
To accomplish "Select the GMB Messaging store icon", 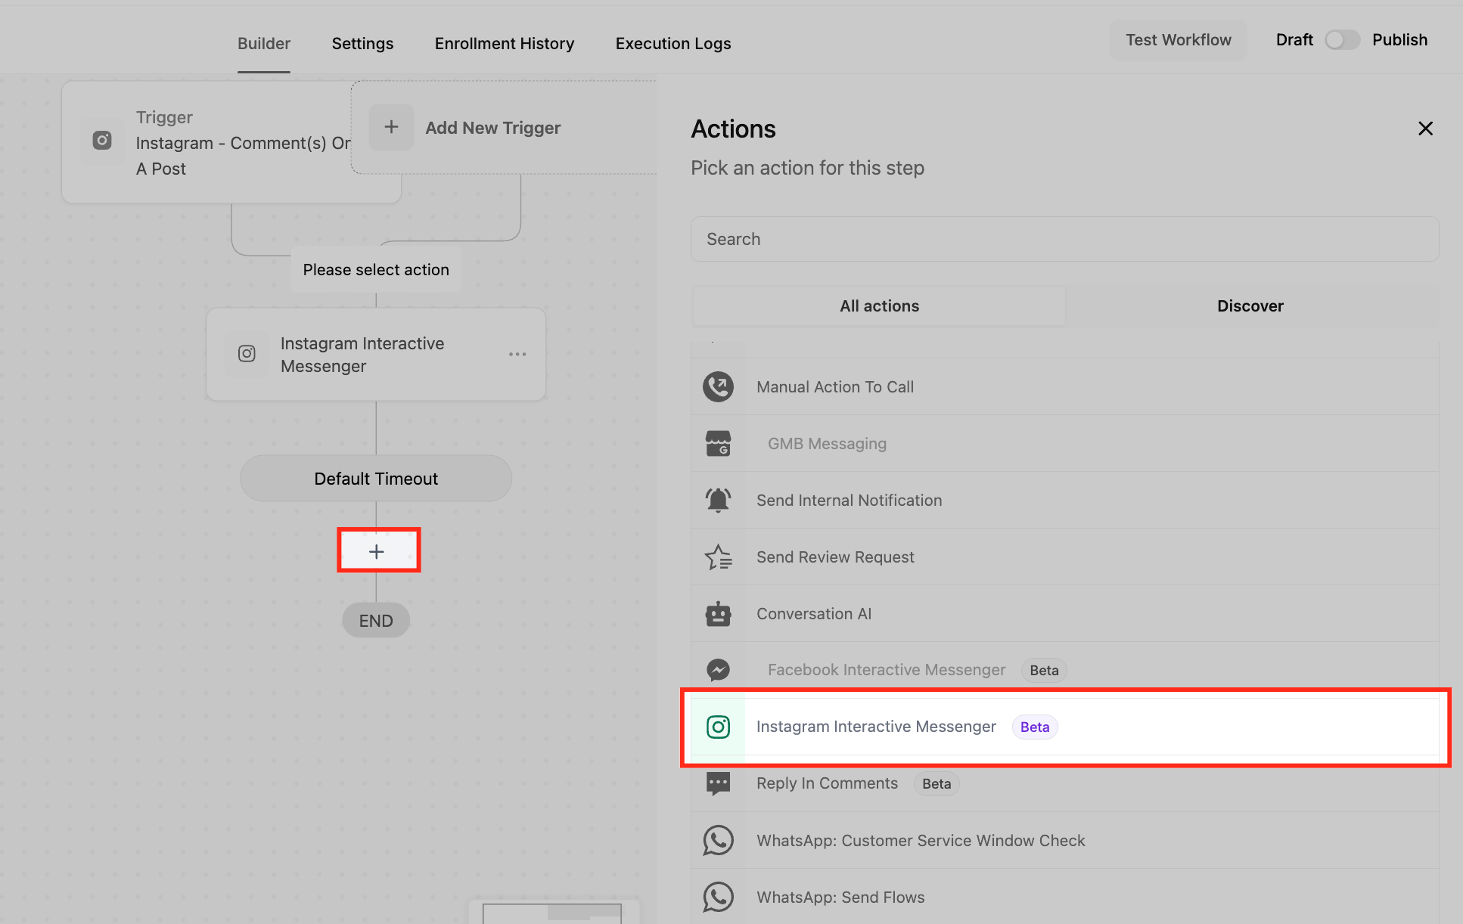I will coord(718,444).
